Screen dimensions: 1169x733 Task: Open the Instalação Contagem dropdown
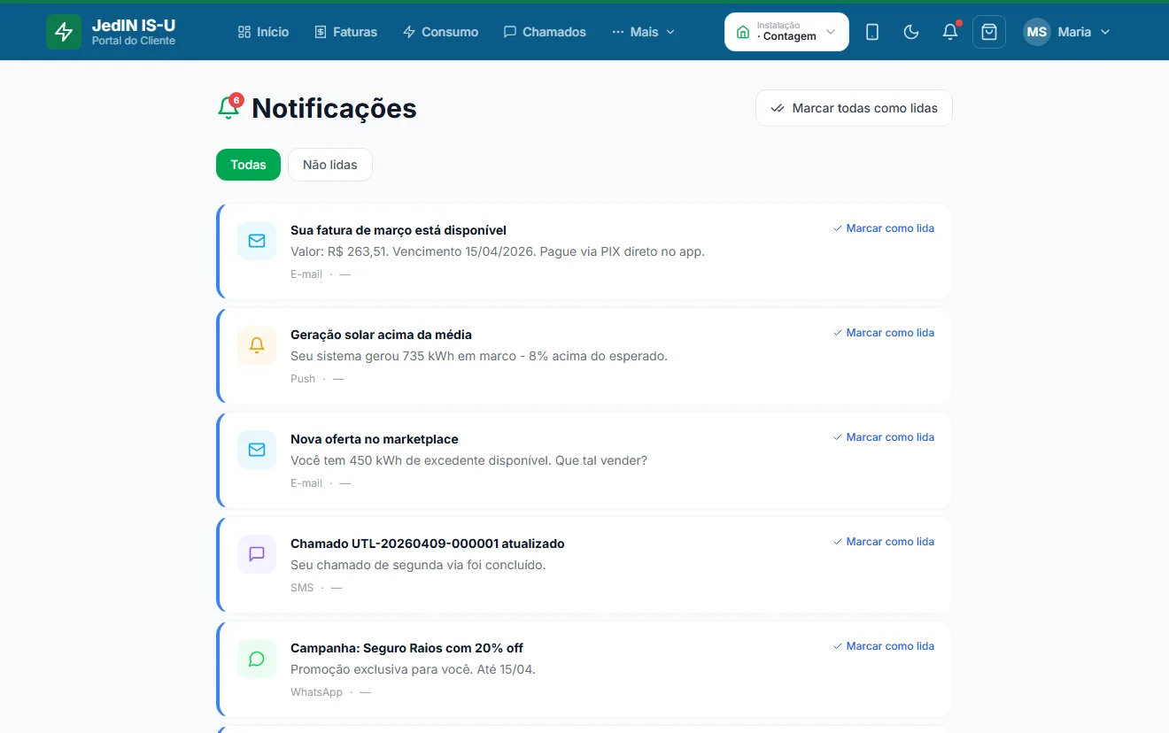pyautogui.click(x=786, y=32)
